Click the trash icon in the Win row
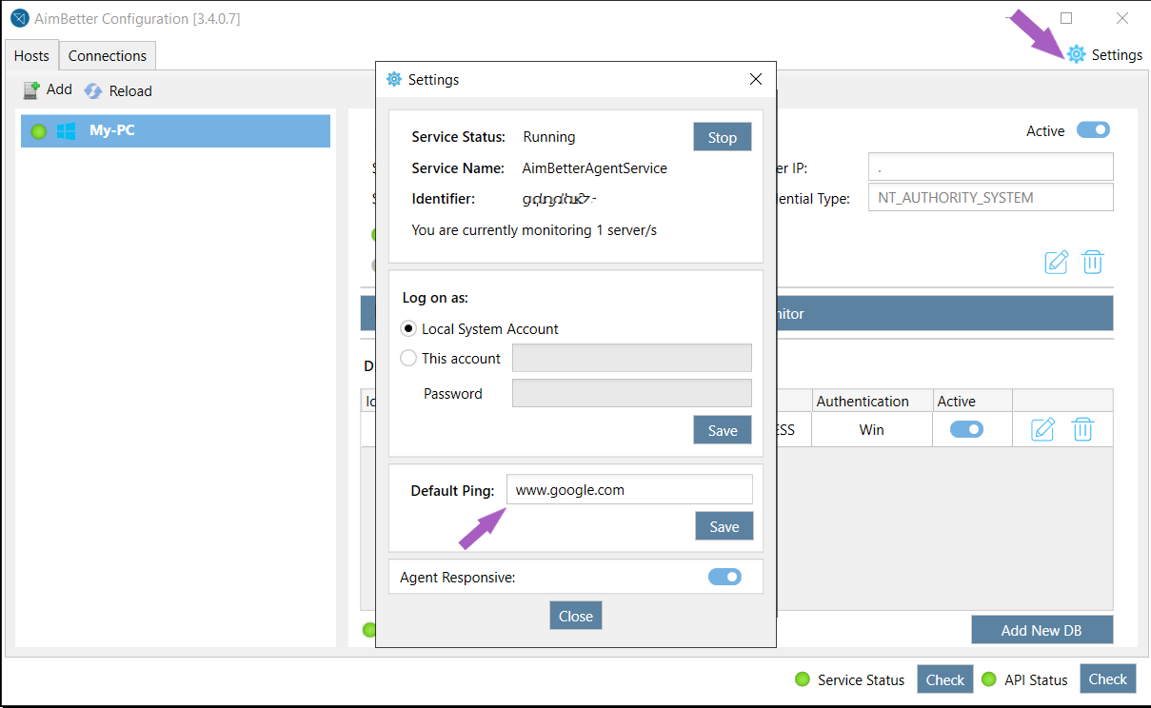This screenshot has height=708, width=1151. 1082,429
